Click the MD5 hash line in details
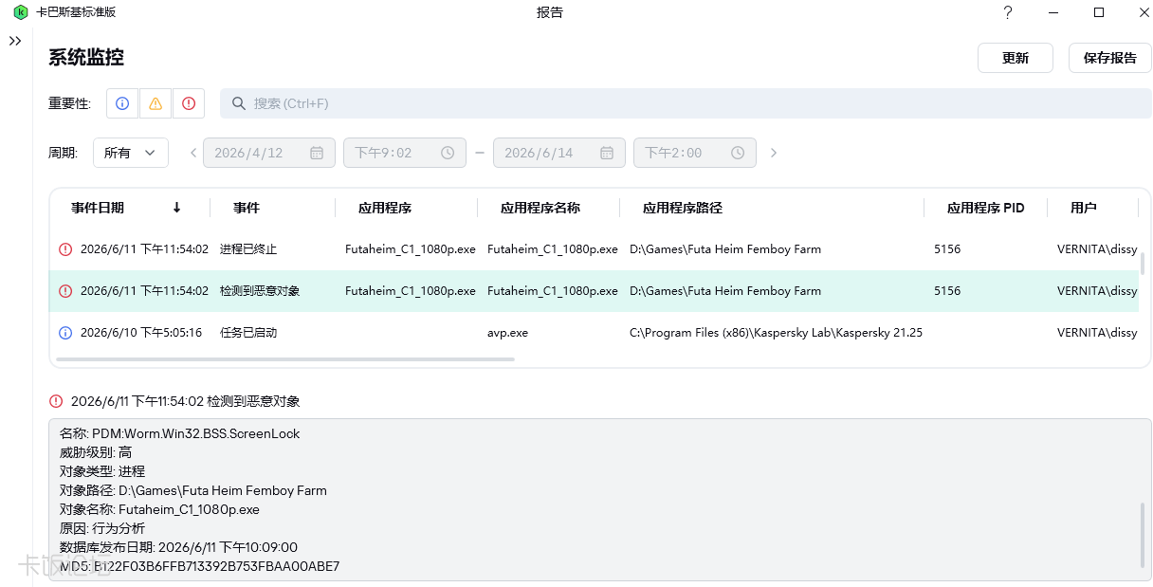Image resolution: width=1153 pixels, height=587 pixels. pyautogui.click(x=199, y=566)
